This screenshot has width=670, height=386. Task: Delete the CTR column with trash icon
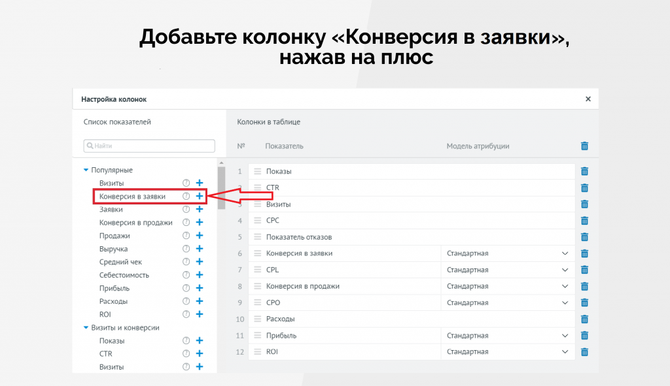(x=584, y=187)
